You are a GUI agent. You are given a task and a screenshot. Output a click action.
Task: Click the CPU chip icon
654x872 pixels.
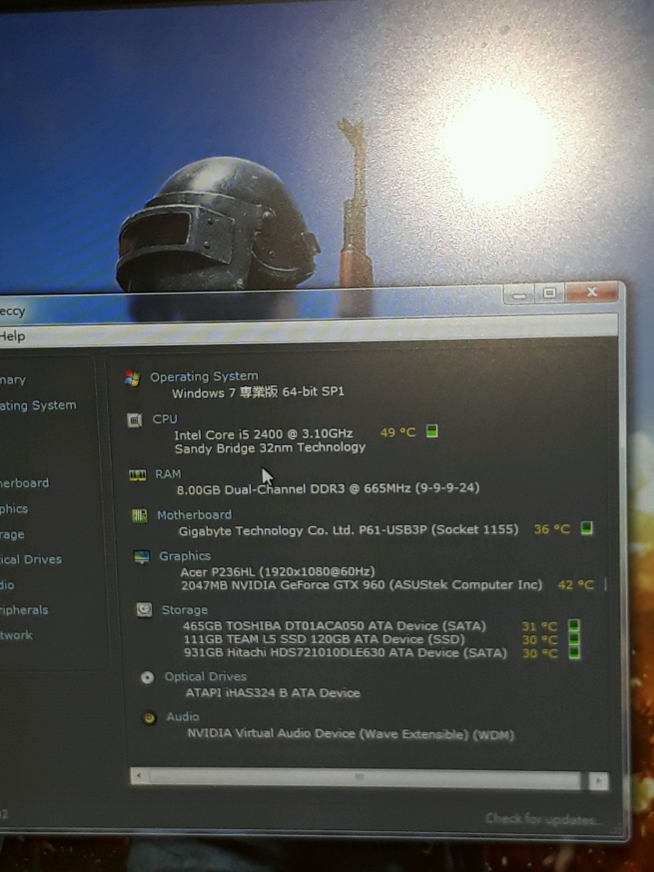134,420
